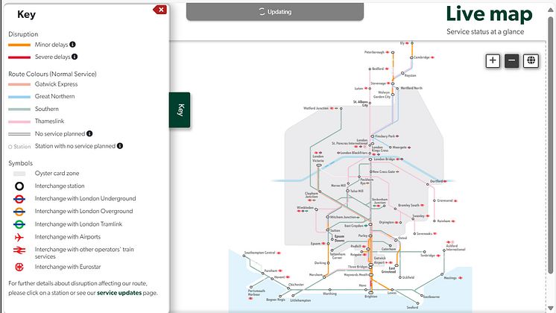556x313 pixels.
Task: Select Cambridge station on the map
Action: (x=411, y=57)
